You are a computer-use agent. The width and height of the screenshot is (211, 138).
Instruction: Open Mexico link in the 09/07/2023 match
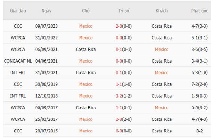point(86,26)
